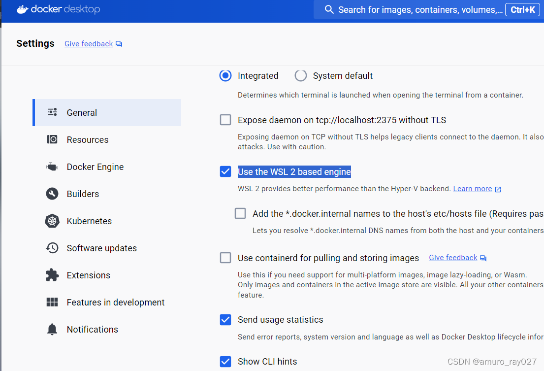Click the Show CLI hints label
The width and height of the screenshot is (544, 371).
point(267,361)
